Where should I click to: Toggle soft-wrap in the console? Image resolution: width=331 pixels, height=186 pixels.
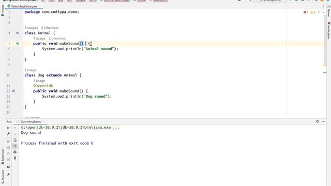(x=15, y=140)
